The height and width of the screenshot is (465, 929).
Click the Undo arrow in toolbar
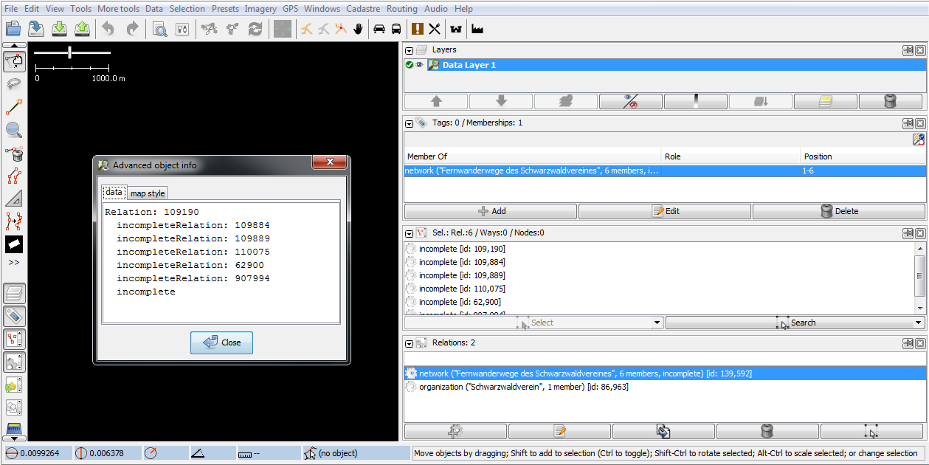pyautogui.click(x=108, y=29)
